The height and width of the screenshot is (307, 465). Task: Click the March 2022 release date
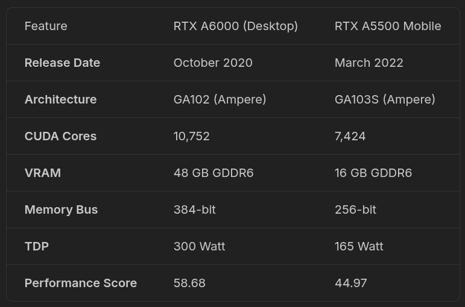pyautogui.click(x=369, y=63)
